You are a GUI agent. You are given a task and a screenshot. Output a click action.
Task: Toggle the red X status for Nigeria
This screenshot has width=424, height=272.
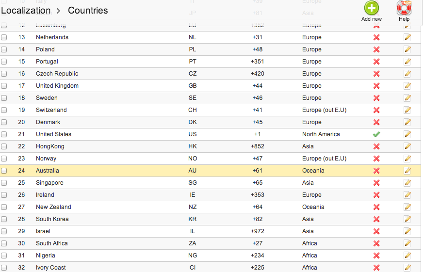tap(376, 256)
